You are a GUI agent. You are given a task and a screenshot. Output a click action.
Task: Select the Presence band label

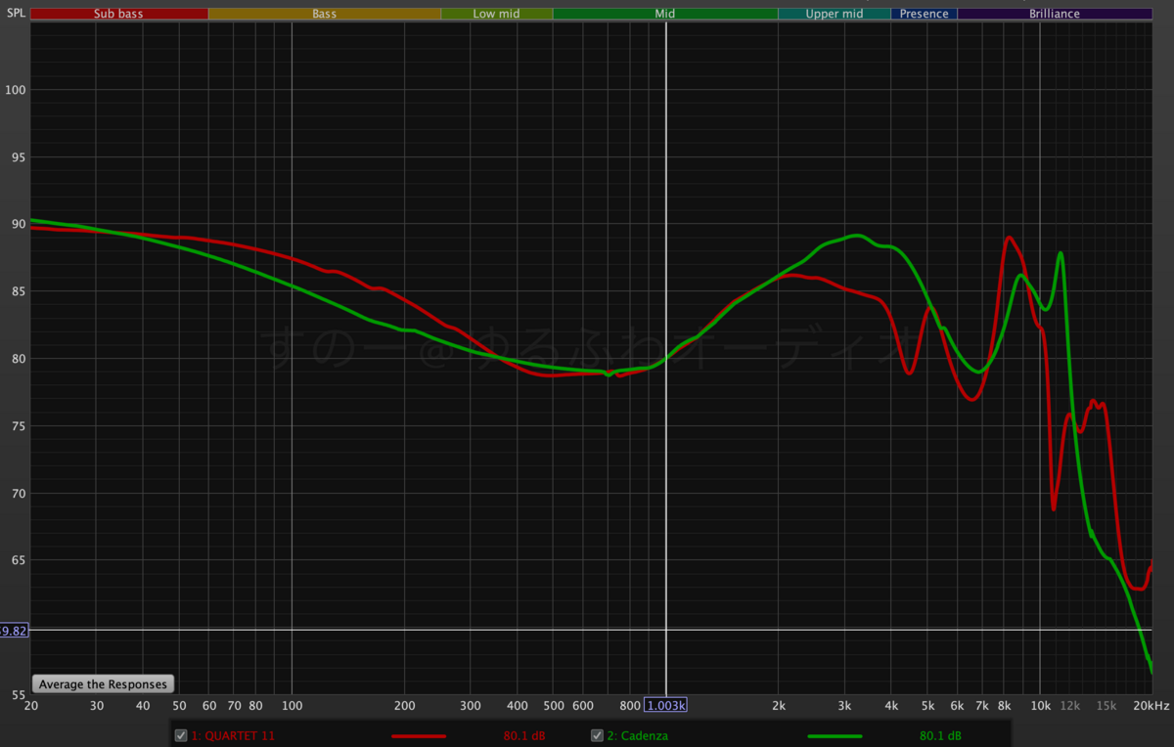(x=925, y=14)
